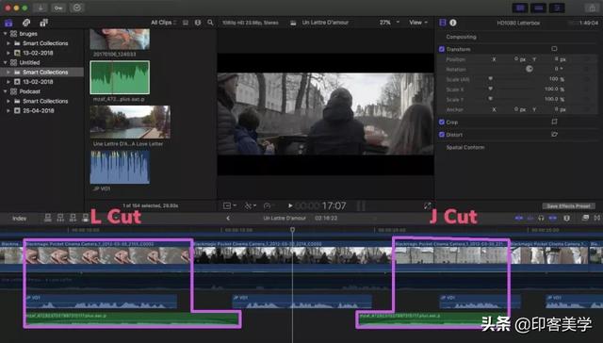Expand 13-02-2018 event under Untitled
Image resolution: width=603 pixels, height=343 pixels.
click(x=8, y=82)
